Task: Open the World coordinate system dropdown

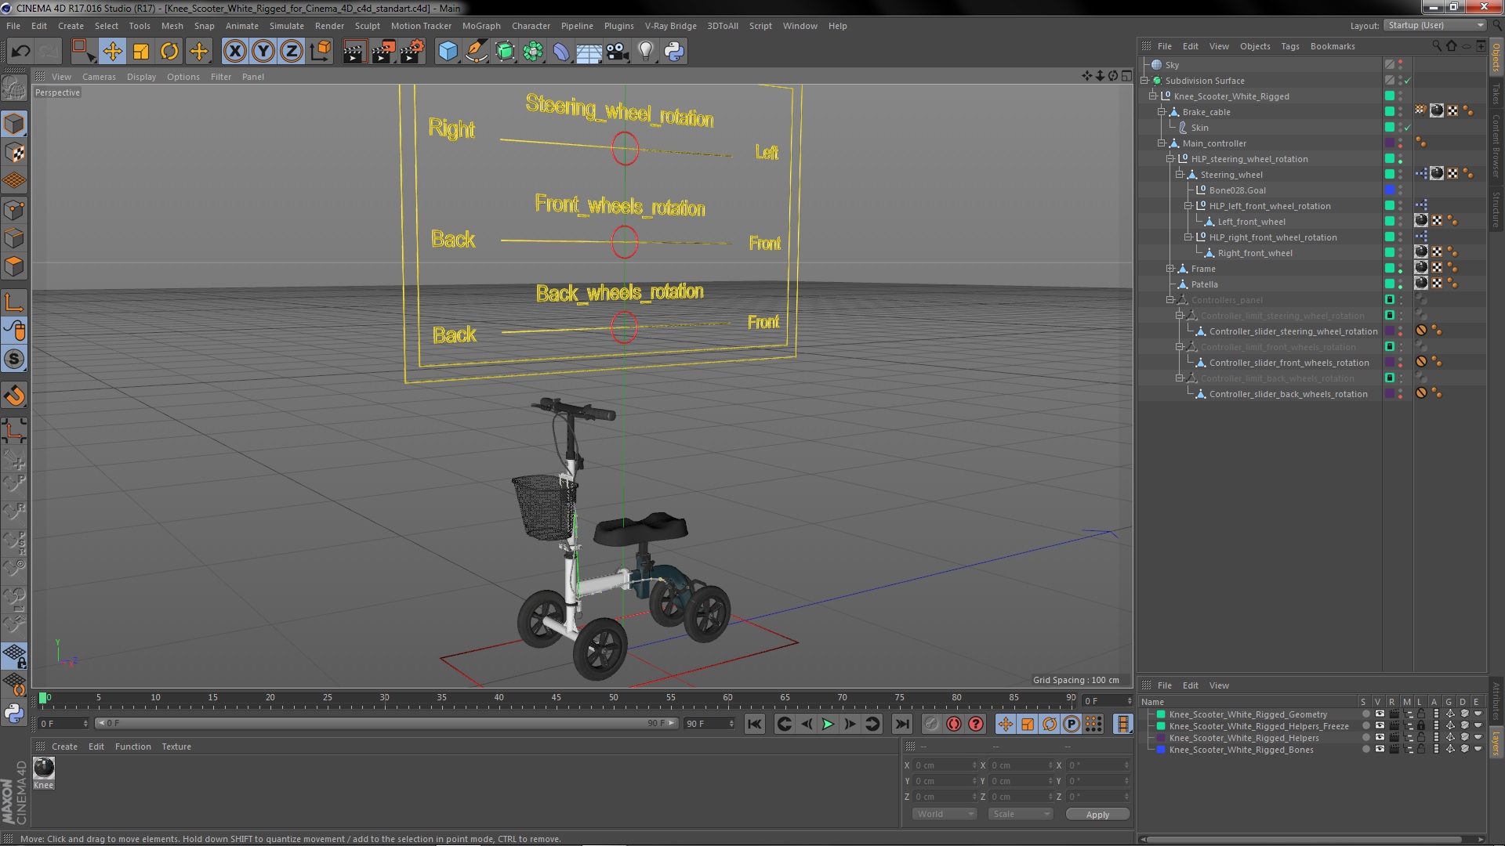Action: point(945,814)
